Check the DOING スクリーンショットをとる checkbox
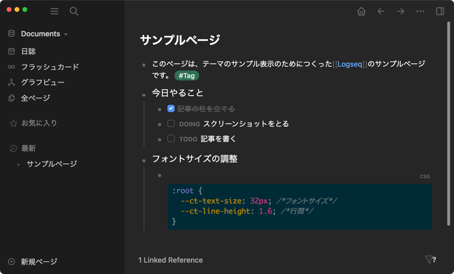Image resolution: width=454 pixels, height=274 pixels. point(171,124)
